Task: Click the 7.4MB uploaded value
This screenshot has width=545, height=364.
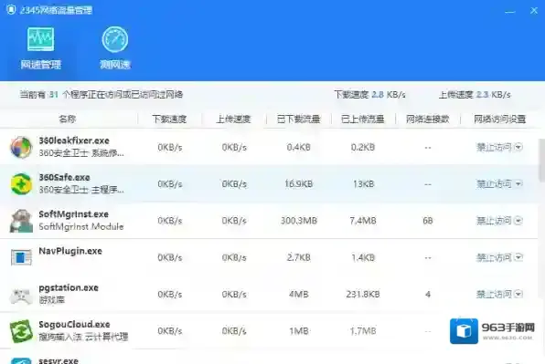Action: point(363,221)
